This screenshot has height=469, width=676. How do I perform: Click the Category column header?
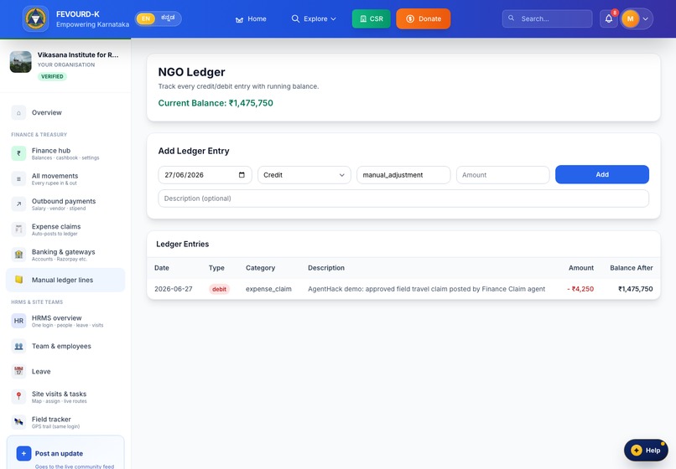pyautogui.click(x=260, y=268)
